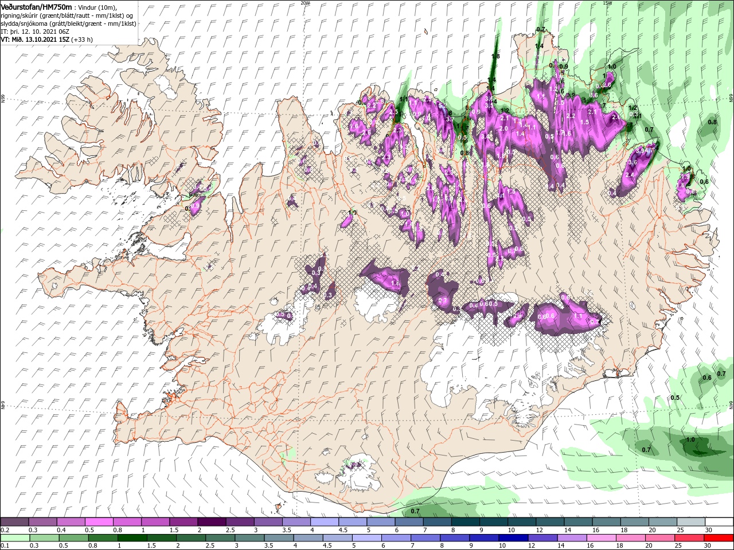The image size is (734, 550).
Task: Click the 0.7 value in the green area off the south coast
Action: pyautogui.click(x=416, y=510)
